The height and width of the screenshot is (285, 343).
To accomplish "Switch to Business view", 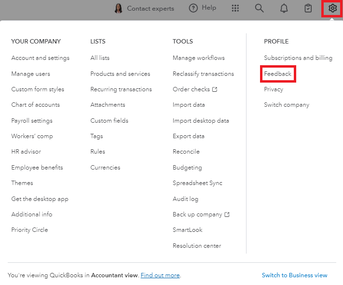I will (294, 275).
